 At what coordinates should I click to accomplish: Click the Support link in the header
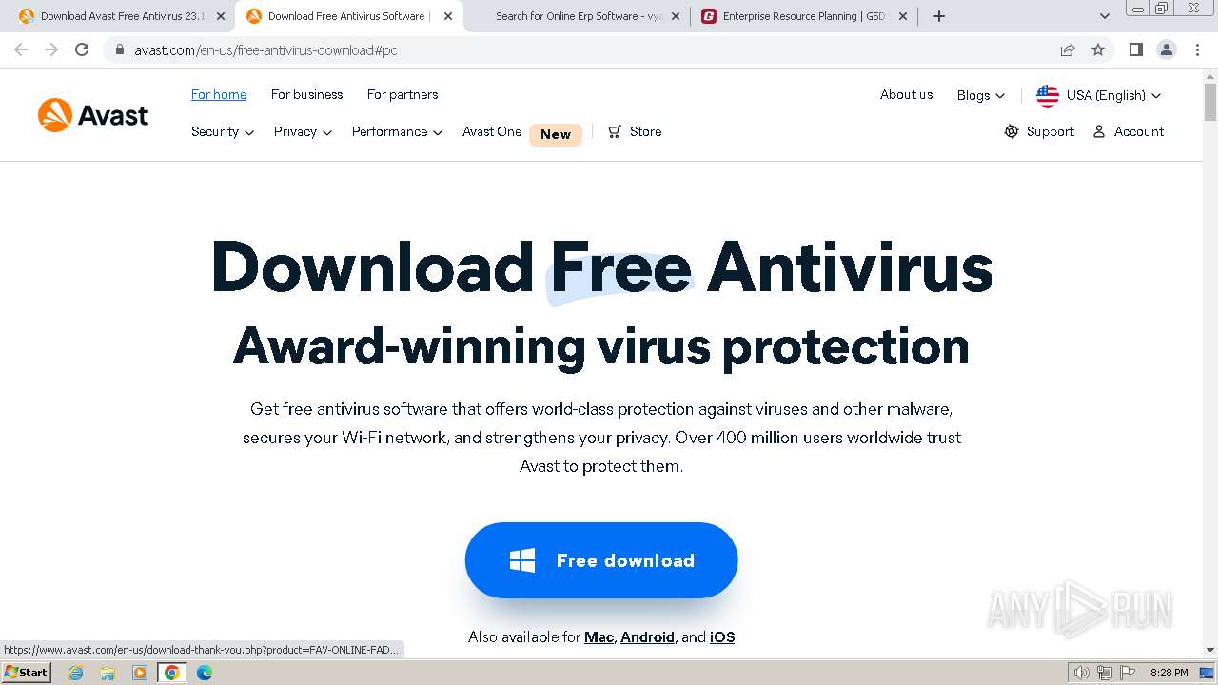click(1039, 131)
